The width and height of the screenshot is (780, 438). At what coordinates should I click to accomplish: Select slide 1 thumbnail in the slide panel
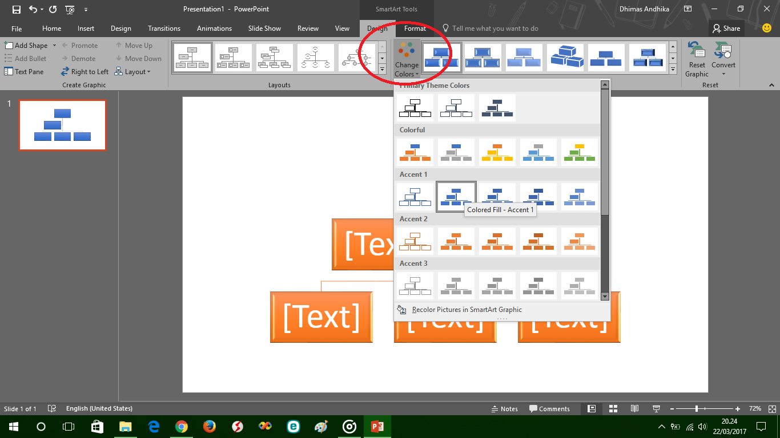click(x=62, y=125)
